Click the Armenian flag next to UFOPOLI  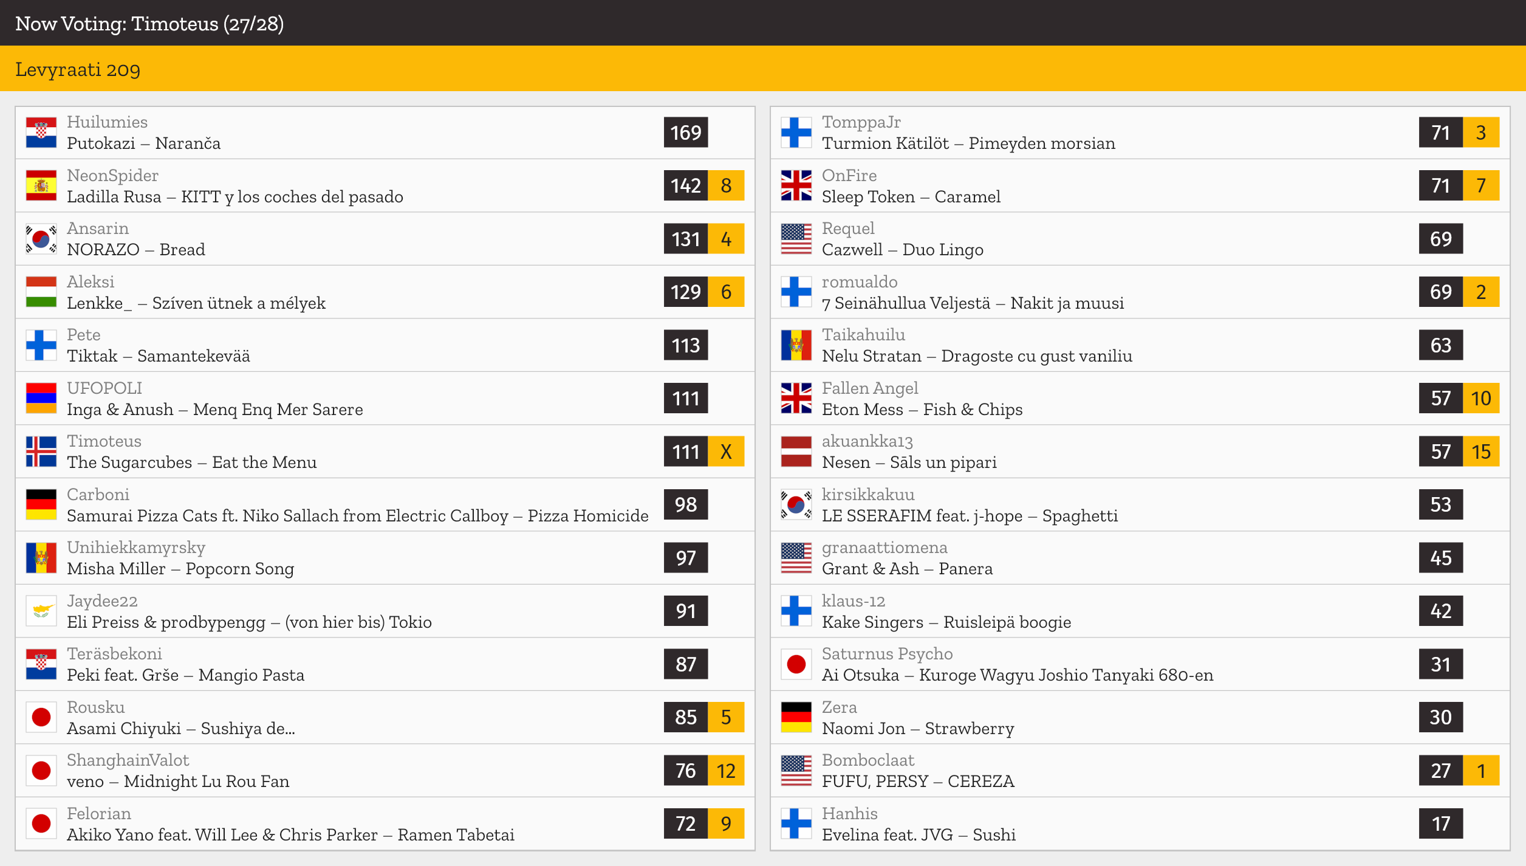41,398
